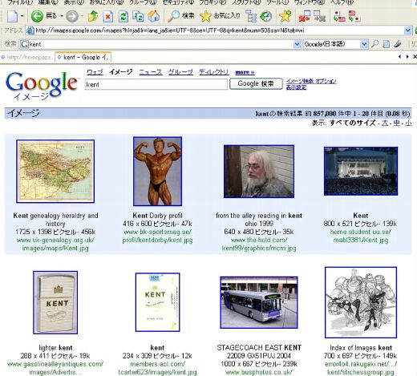Open the back history dropdown arrow

pos(62,16)
